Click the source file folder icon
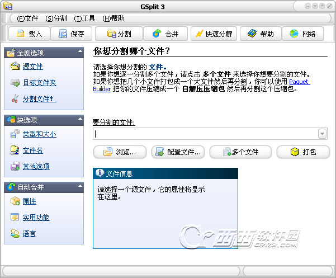The image size is (336, 278). pos(15,66)
